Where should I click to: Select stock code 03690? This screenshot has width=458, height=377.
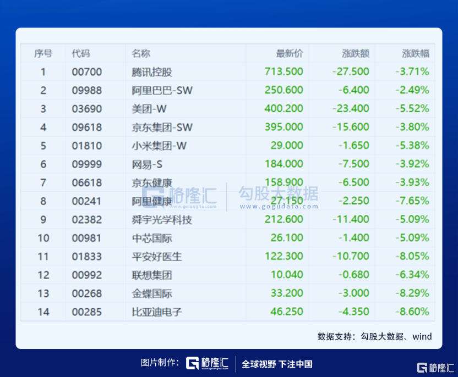[87, 109]
